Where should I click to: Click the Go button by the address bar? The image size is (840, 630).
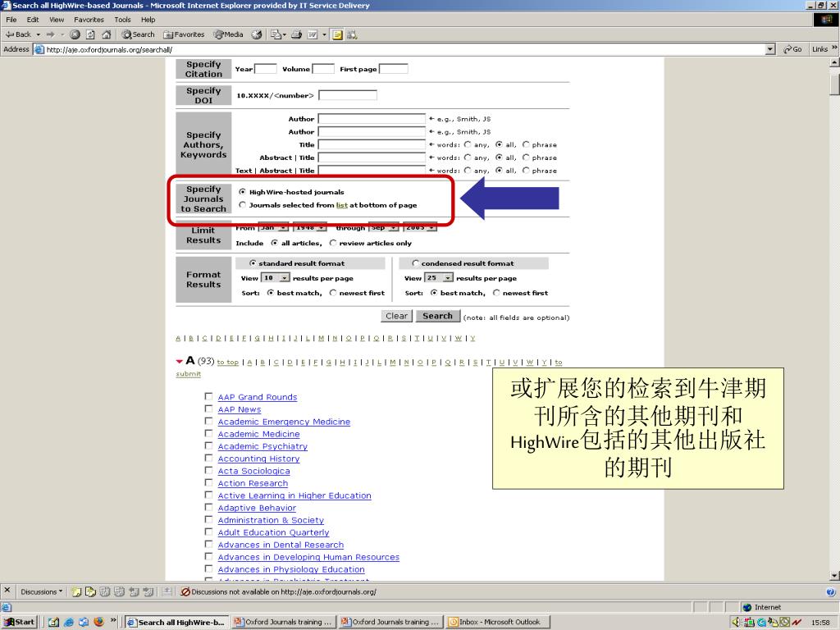793,48
